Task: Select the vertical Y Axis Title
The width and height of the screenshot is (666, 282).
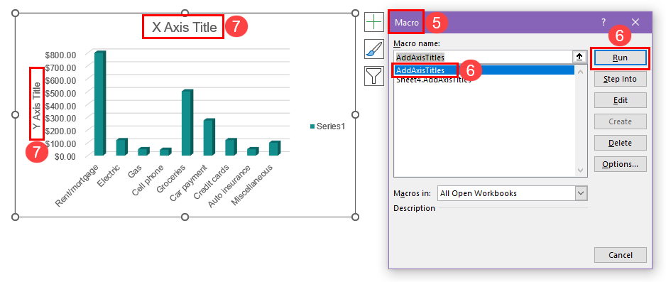Action: [x=38, y=105]
